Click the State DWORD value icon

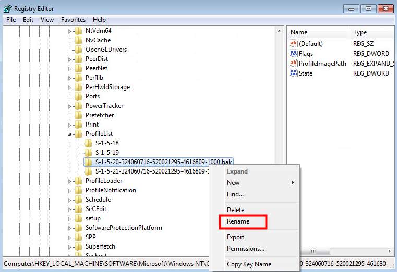tap(293, 73)
